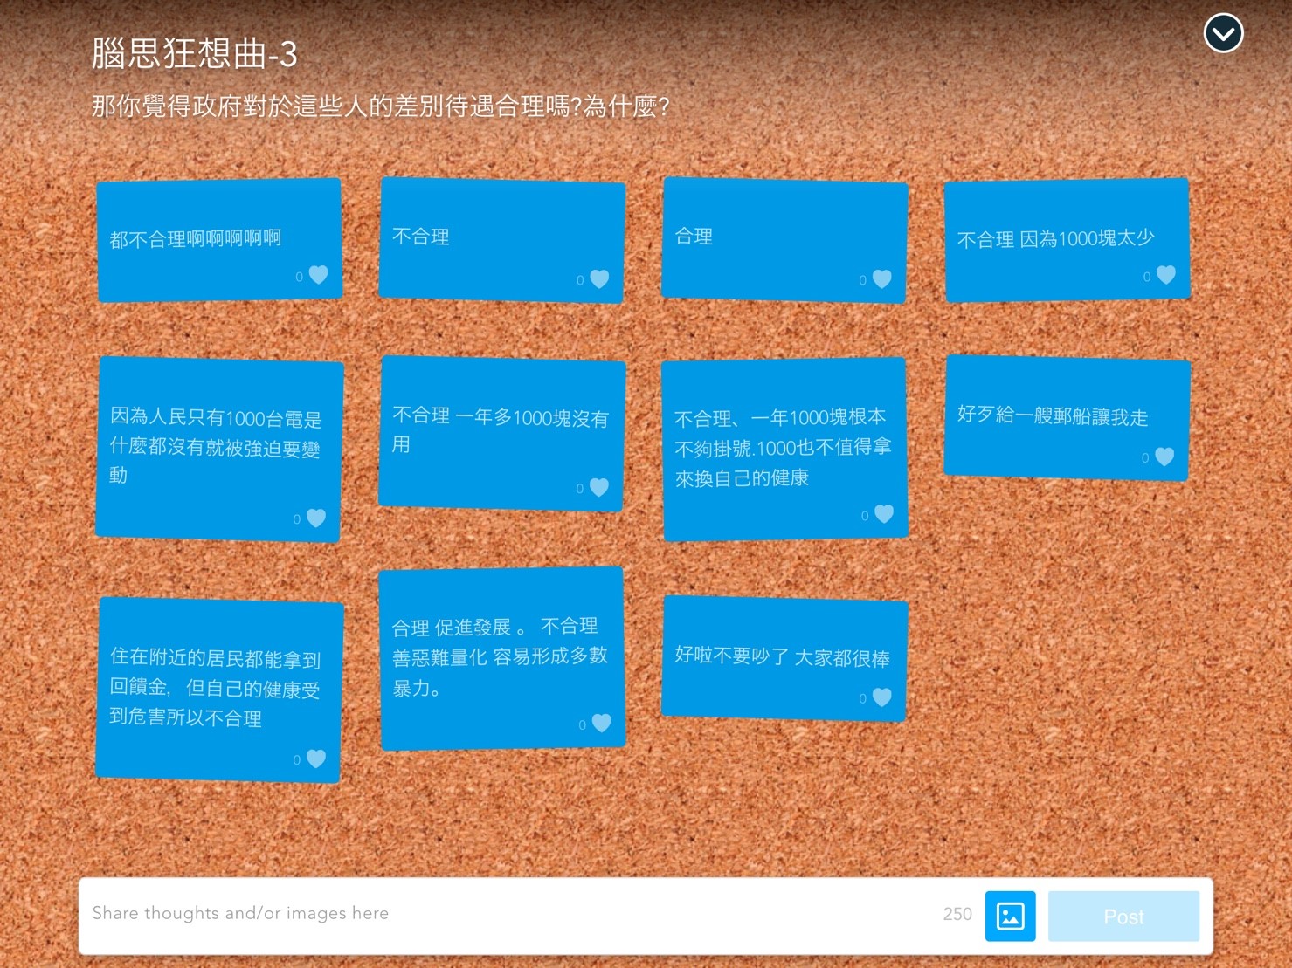Viewport: 1292px width, 968px height.
Task: Click the 'Share thoughts and/or images here' field
Action: pyautogui.click(x=507, y=914)
